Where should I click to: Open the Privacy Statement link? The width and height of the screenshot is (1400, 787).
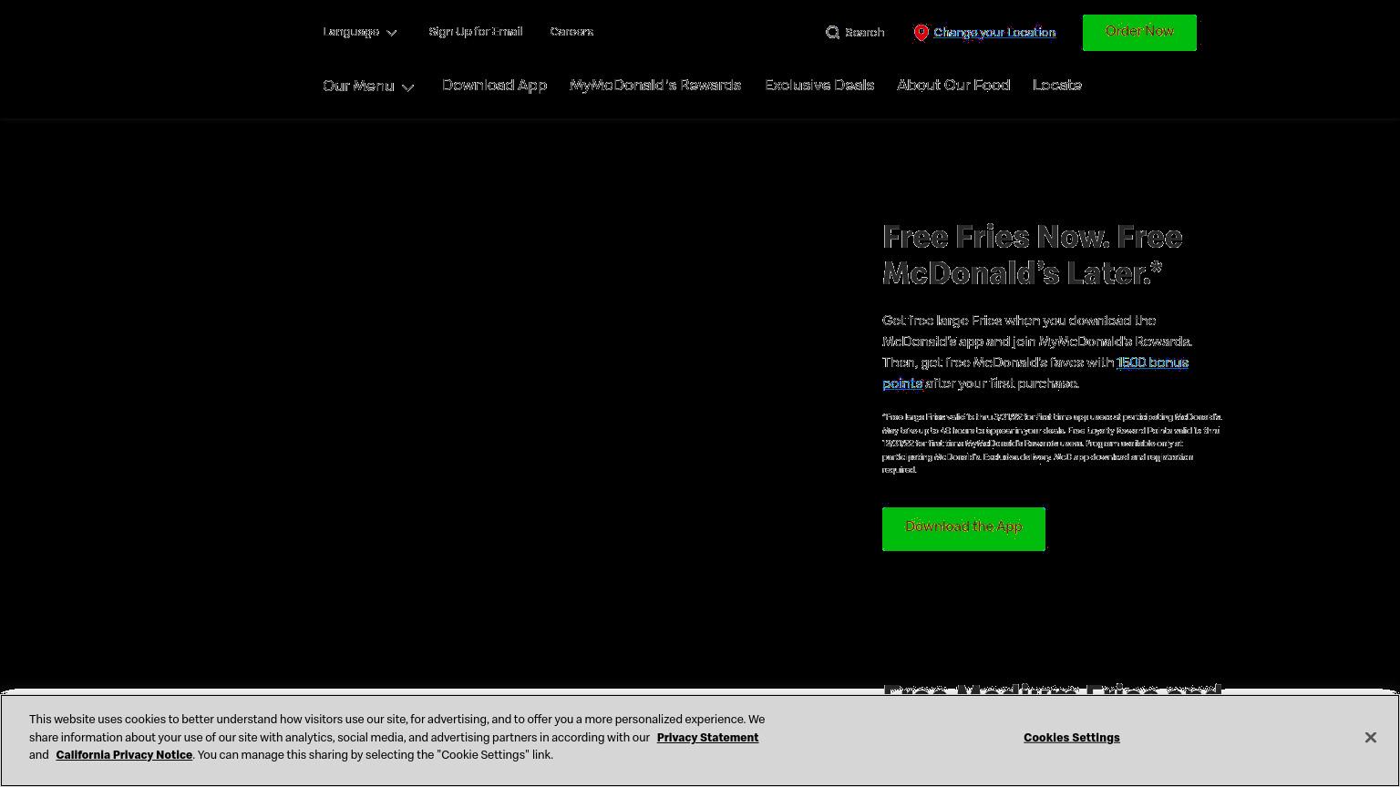[707, 738]
